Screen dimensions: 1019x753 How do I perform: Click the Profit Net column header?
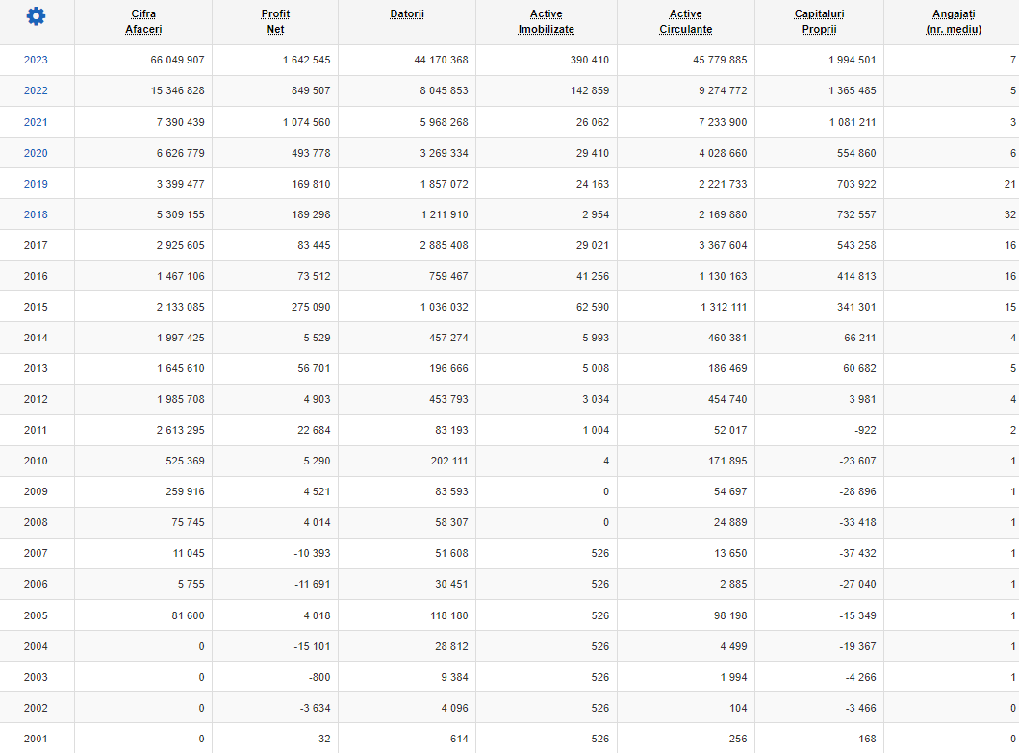click(x=275, y=21)
